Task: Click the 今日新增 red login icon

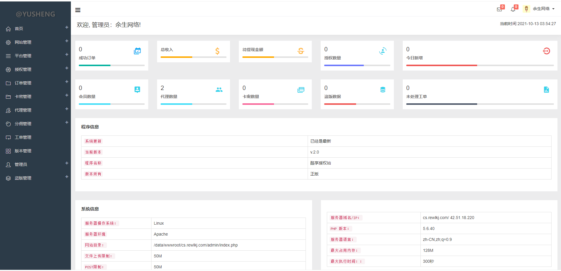Action: pyautogui.click(x=546, y=51)
